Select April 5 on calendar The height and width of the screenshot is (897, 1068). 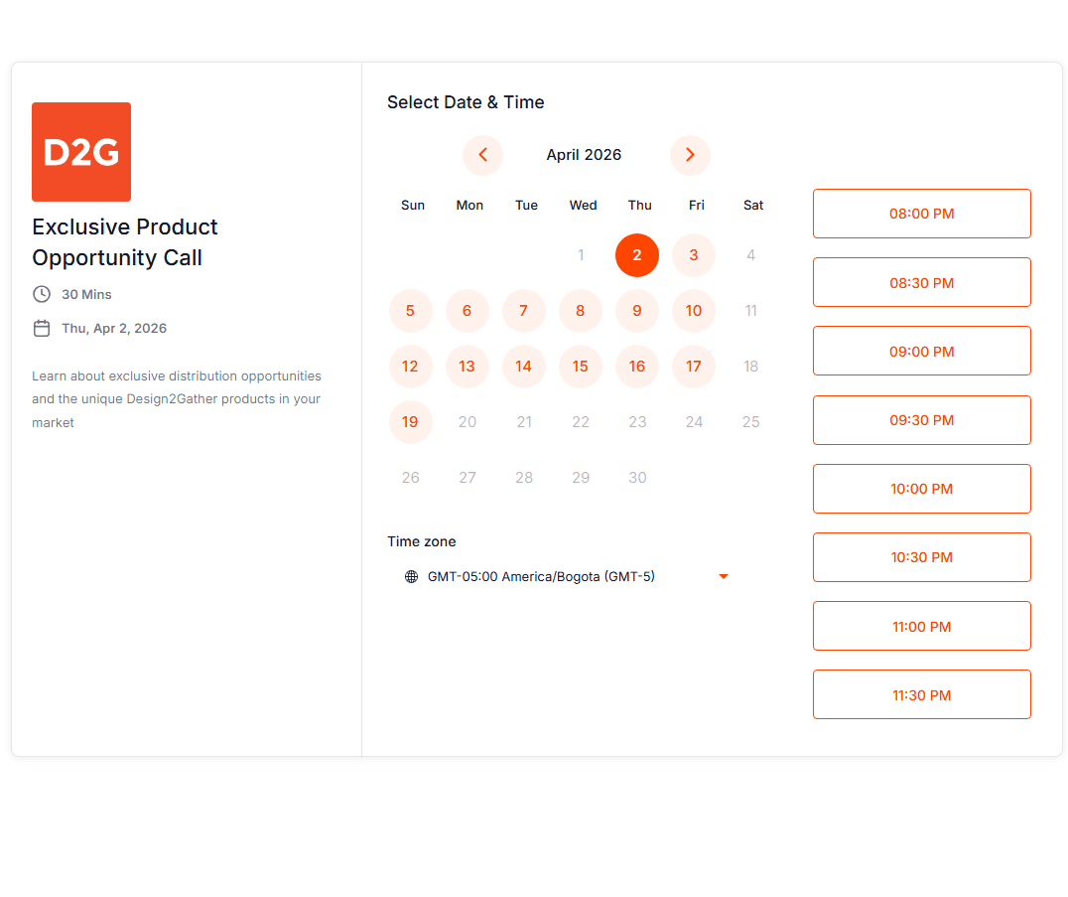click(x=410, y=311)
